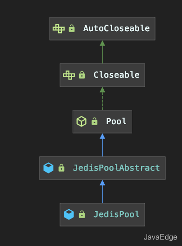Click the lock icon beside Closeable
This screenshot has height=246, width=182.
pos(82,75)
